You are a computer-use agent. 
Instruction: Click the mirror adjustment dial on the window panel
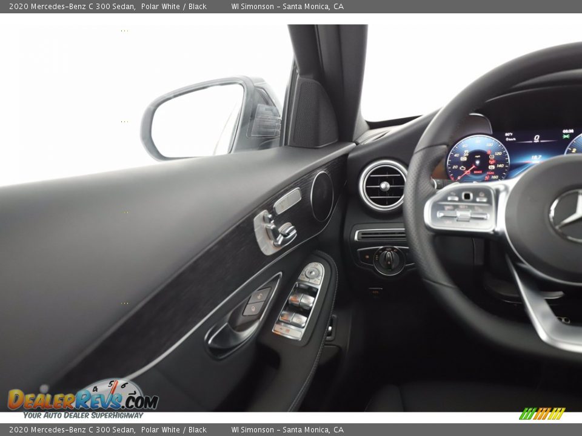pyautogui.click(x=312, y=272)
